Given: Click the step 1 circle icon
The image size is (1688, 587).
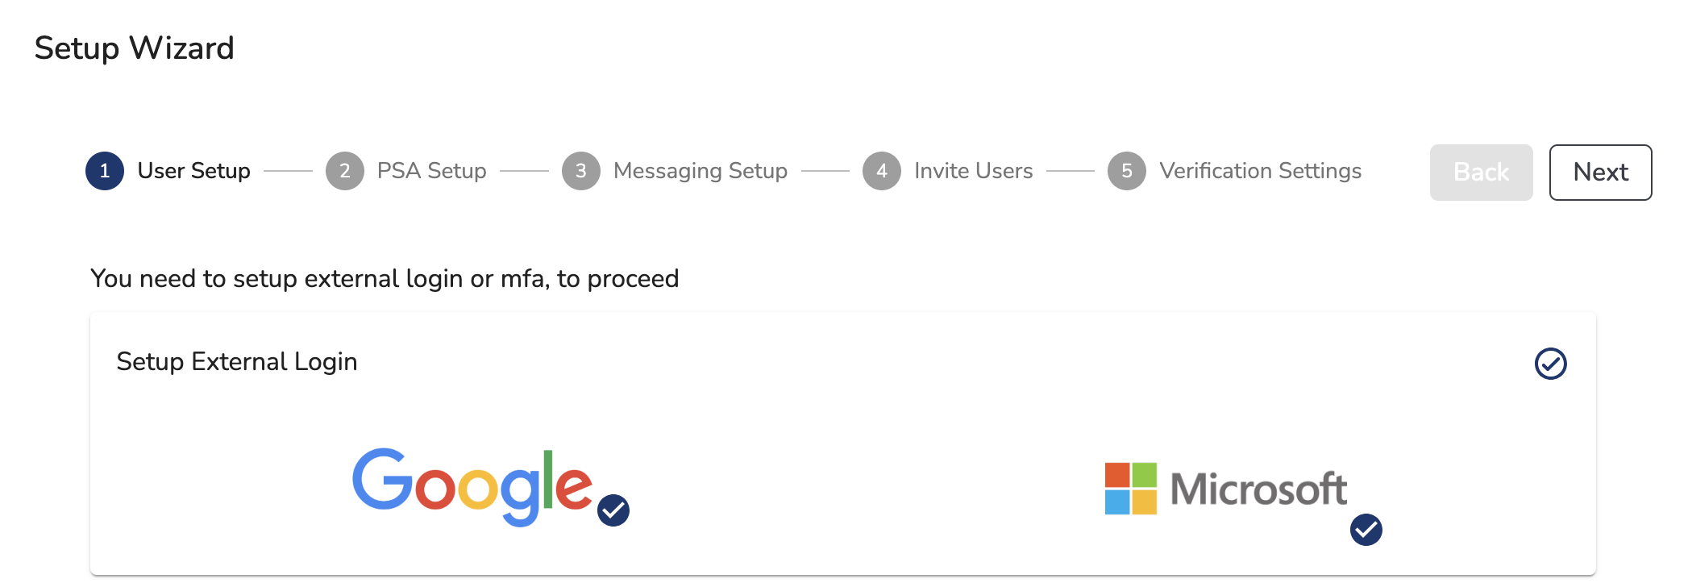Looking at the screenshot, I should tap(105, 171).
